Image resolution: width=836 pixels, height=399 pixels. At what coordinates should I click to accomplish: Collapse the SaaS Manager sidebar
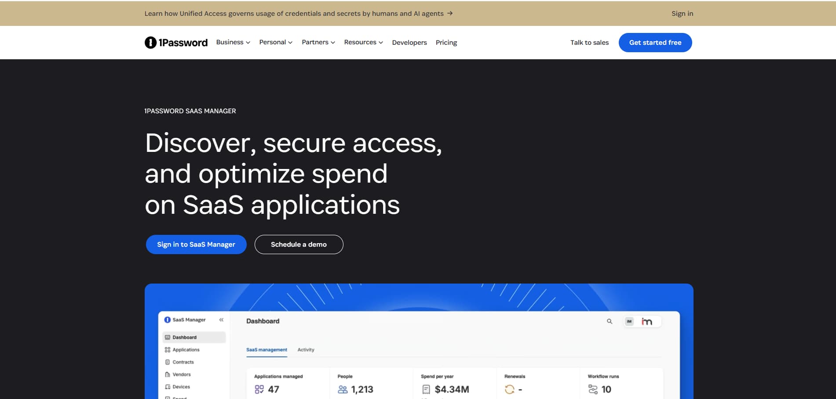221,320
